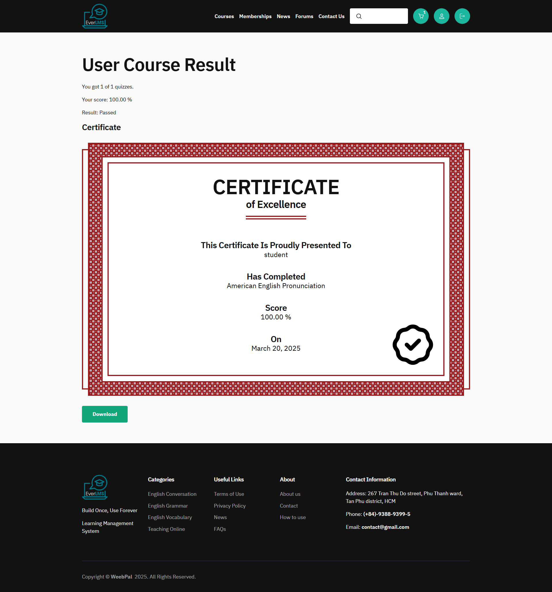The width and height of the screenshot is (552, 592).
Task: Click the certificate checkmark badge
Action: [413, 344]
